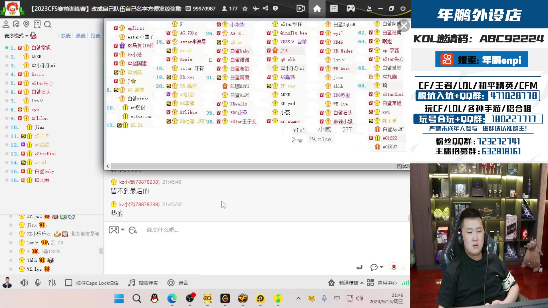Close the image preview popup
This screenshot has height=308, width=548.
[x=404, y=26]
